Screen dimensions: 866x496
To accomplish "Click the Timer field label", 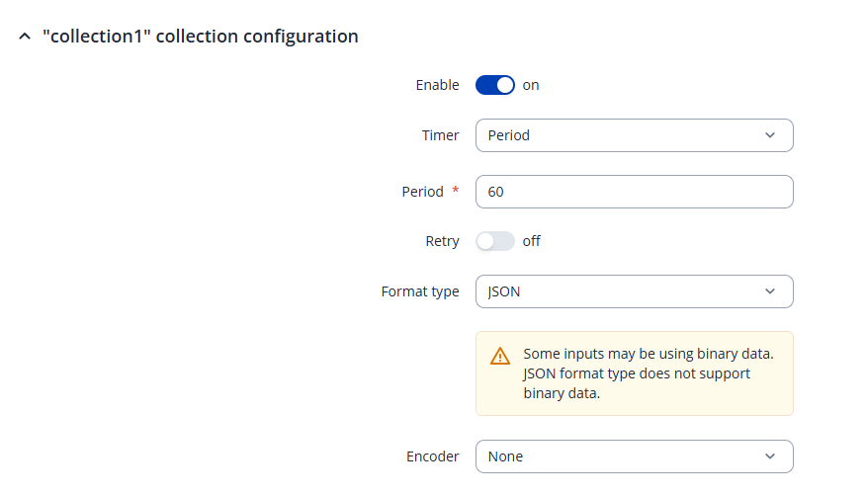I will [x=441, y=135].
